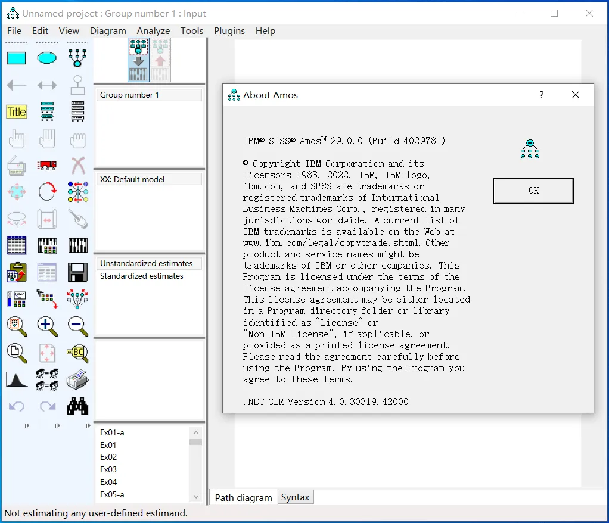This screenshot has width=609, height=523.
Task: Open the Tools menu
Action: tap(192, 30)
